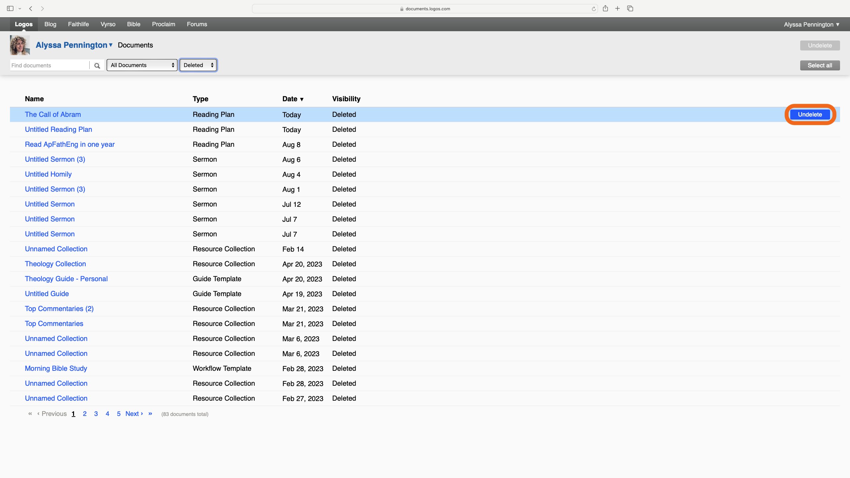Click Alyssa Pennington's profile photo

point(20,45)
